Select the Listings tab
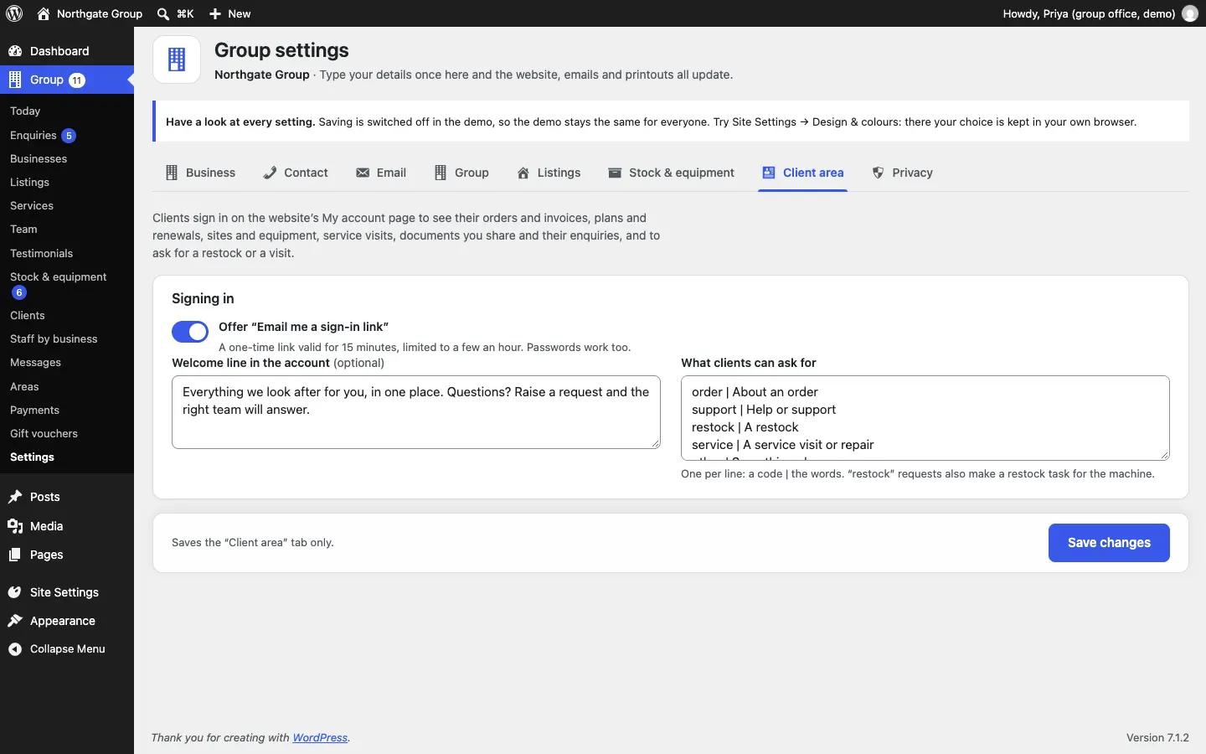 click(x=549, y=173)
